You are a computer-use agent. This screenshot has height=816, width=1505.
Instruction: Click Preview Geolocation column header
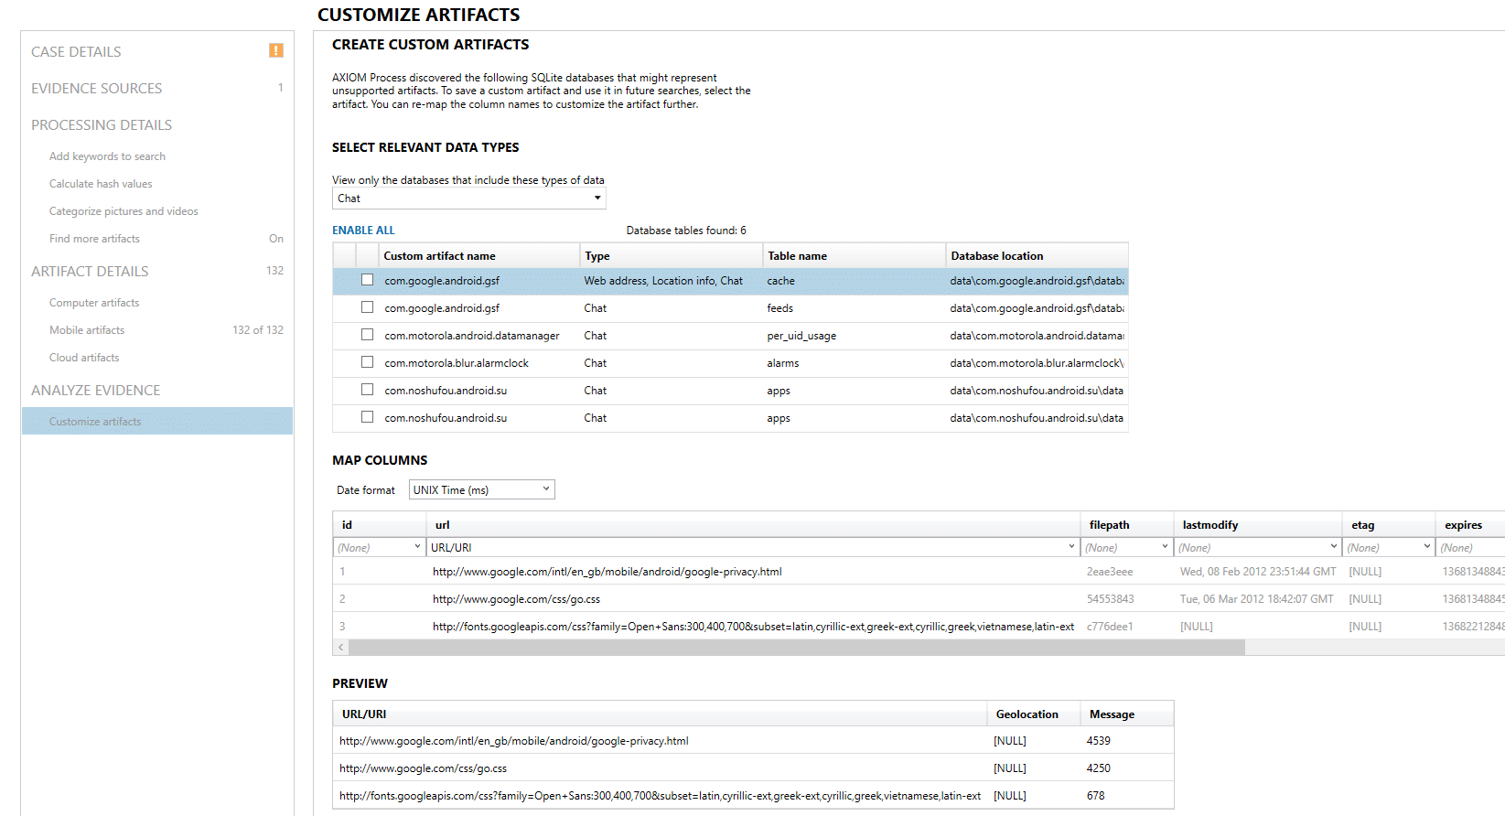(x=1033, y=714)
